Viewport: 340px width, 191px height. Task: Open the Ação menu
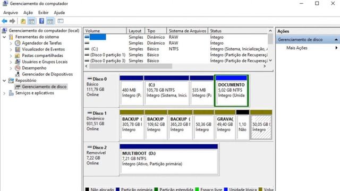click(x=28, y=13)
